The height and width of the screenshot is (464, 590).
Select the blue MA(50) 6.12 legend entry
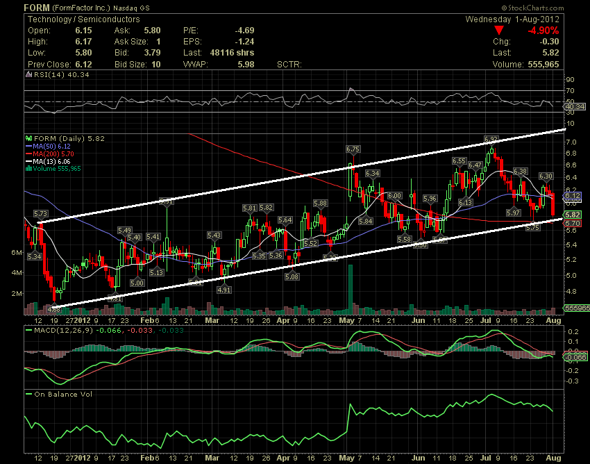[48, 146]
